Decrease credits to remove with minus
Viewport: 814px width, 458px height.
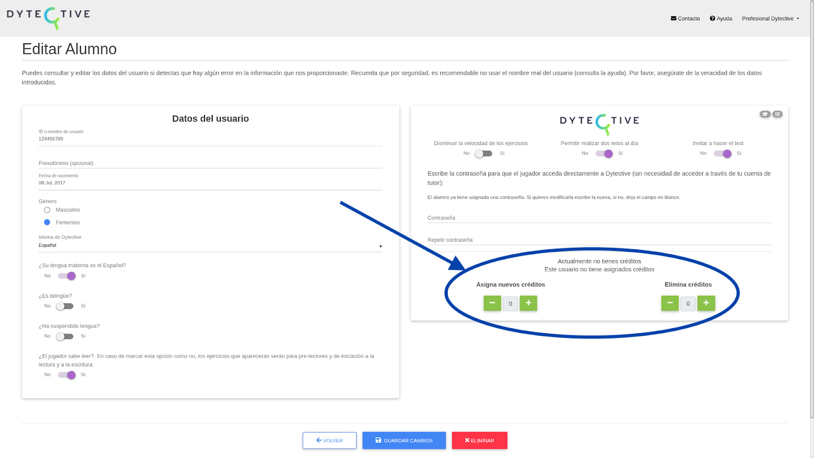(x=670, y=303)
